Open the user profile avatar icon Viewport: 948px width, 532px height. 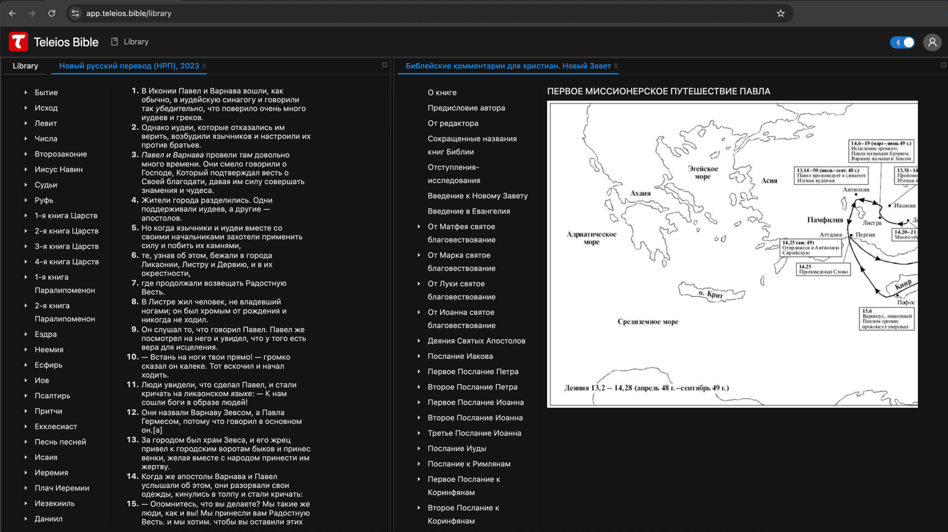pyautogui.click(x=932, y=42)
